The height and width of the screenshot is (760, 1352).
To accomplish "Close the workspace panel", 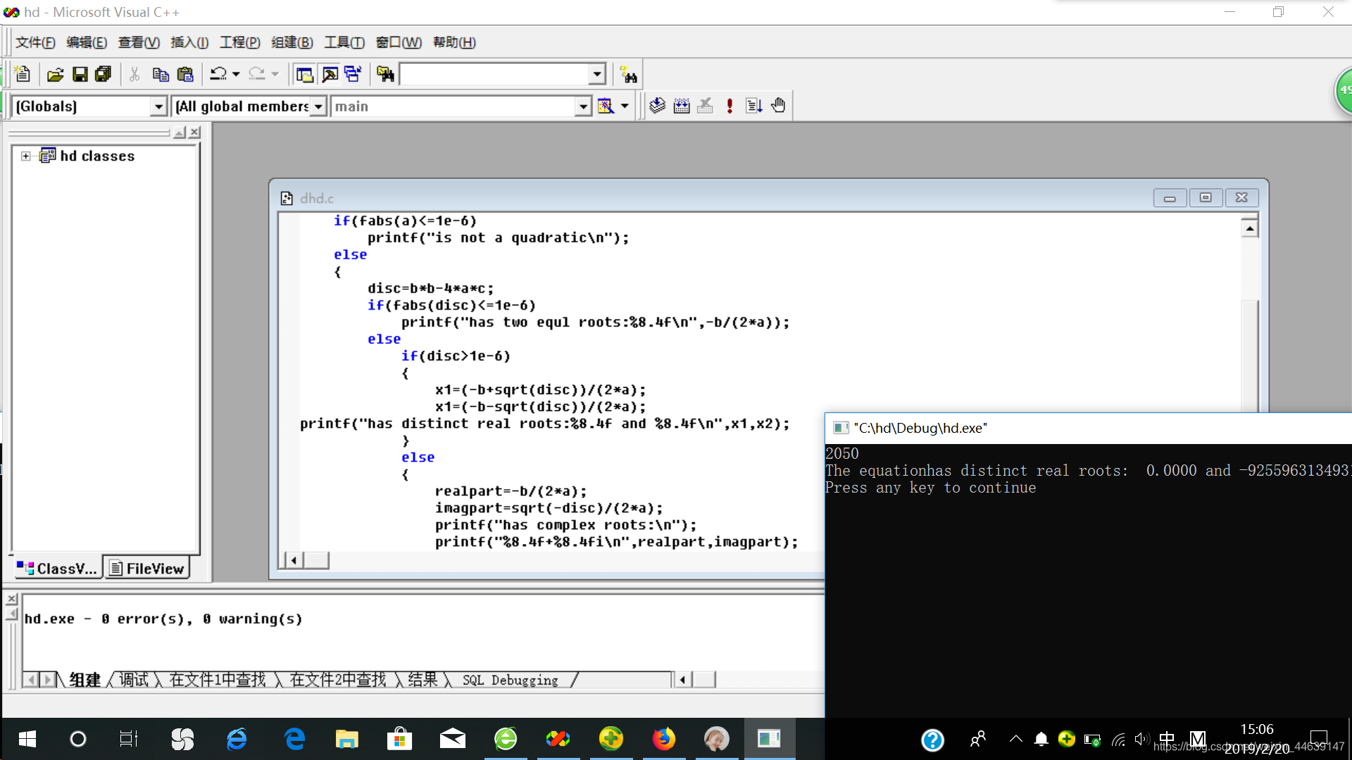I will [x=195, y=132].
